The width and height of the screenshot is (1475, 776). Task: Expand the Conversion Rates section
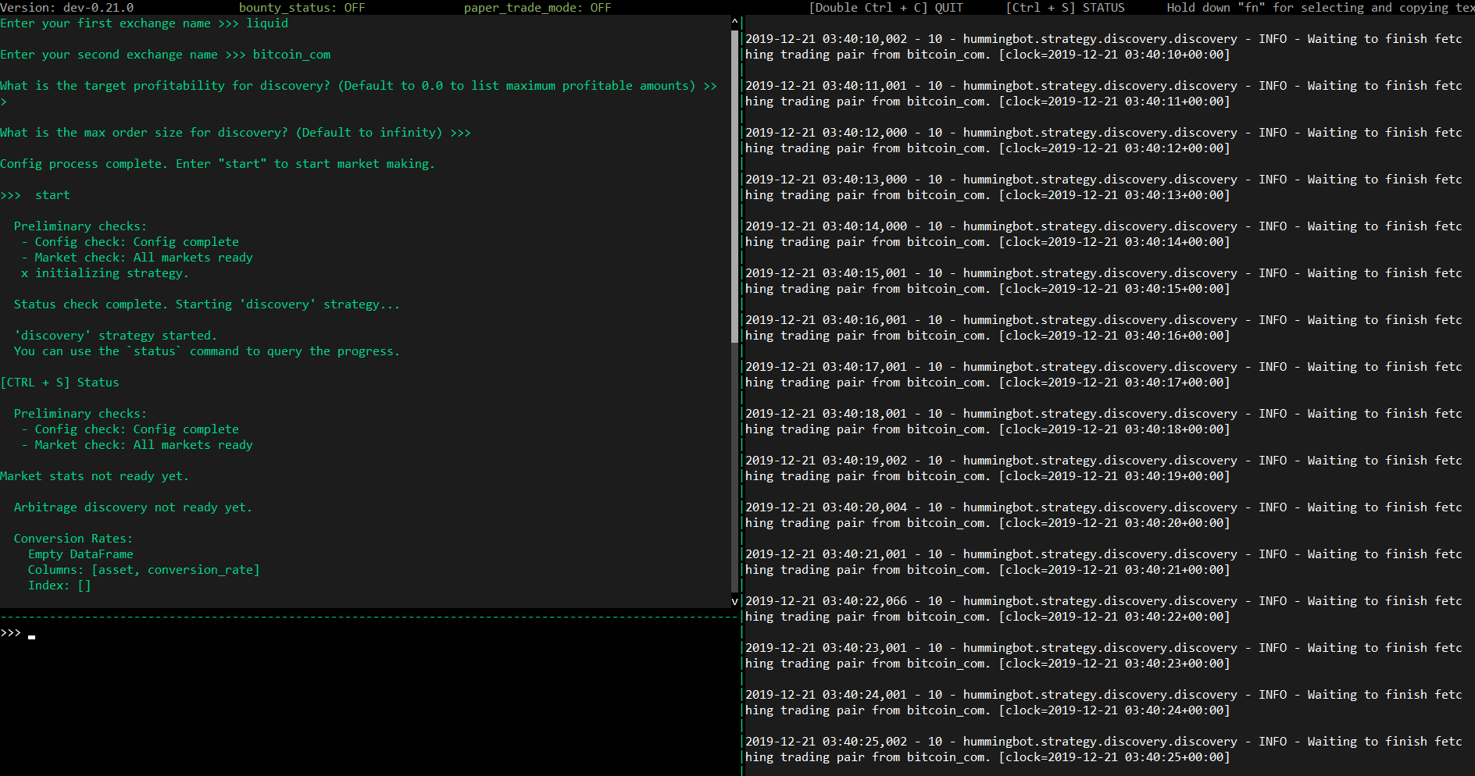point(73,538)
